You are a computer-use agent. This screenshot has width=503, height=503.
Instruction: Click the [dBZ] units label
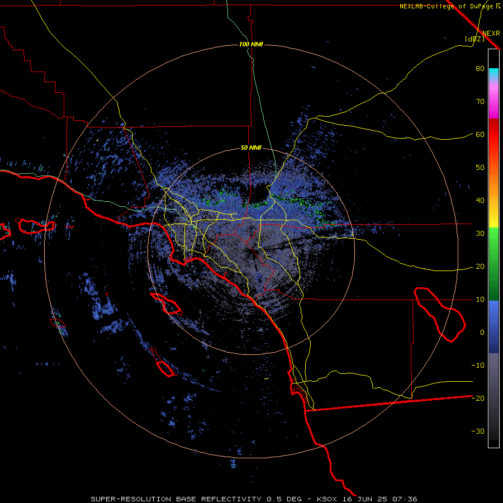[x=474, y=39]
